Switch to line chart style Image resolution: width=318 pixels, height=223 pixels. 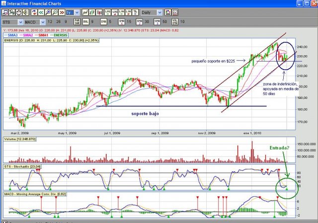point(85,12)
